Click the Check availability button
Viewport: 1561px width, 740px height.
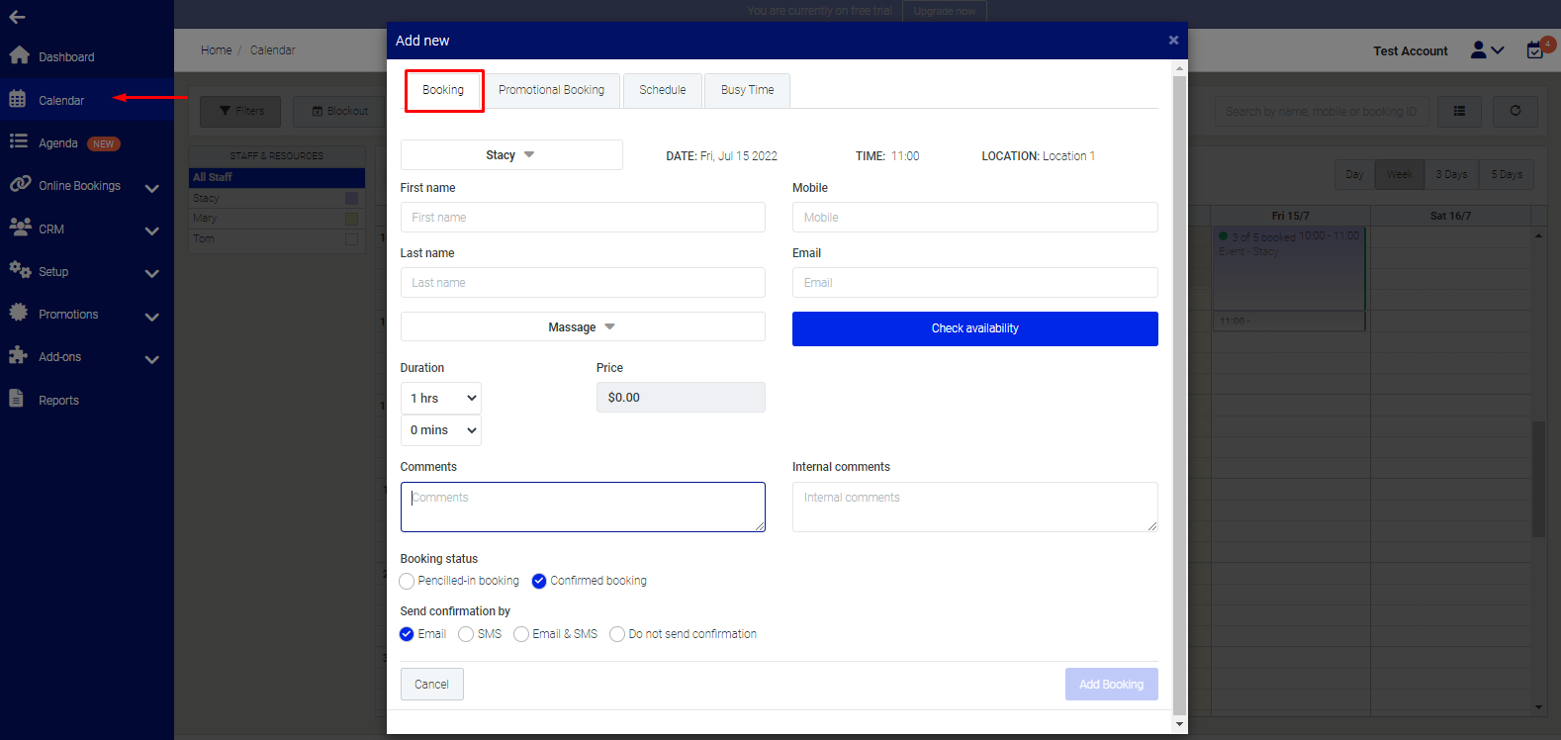[x=974, y=328]
